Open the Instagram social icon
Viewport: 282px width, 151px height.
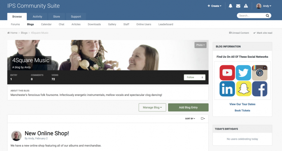[259, 73]
